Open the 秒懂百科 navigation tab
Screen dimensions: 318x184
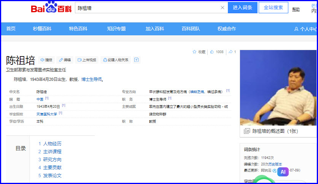42,29
